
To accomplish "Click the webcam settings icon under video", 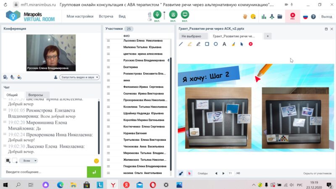I will [x=5, y=77].
